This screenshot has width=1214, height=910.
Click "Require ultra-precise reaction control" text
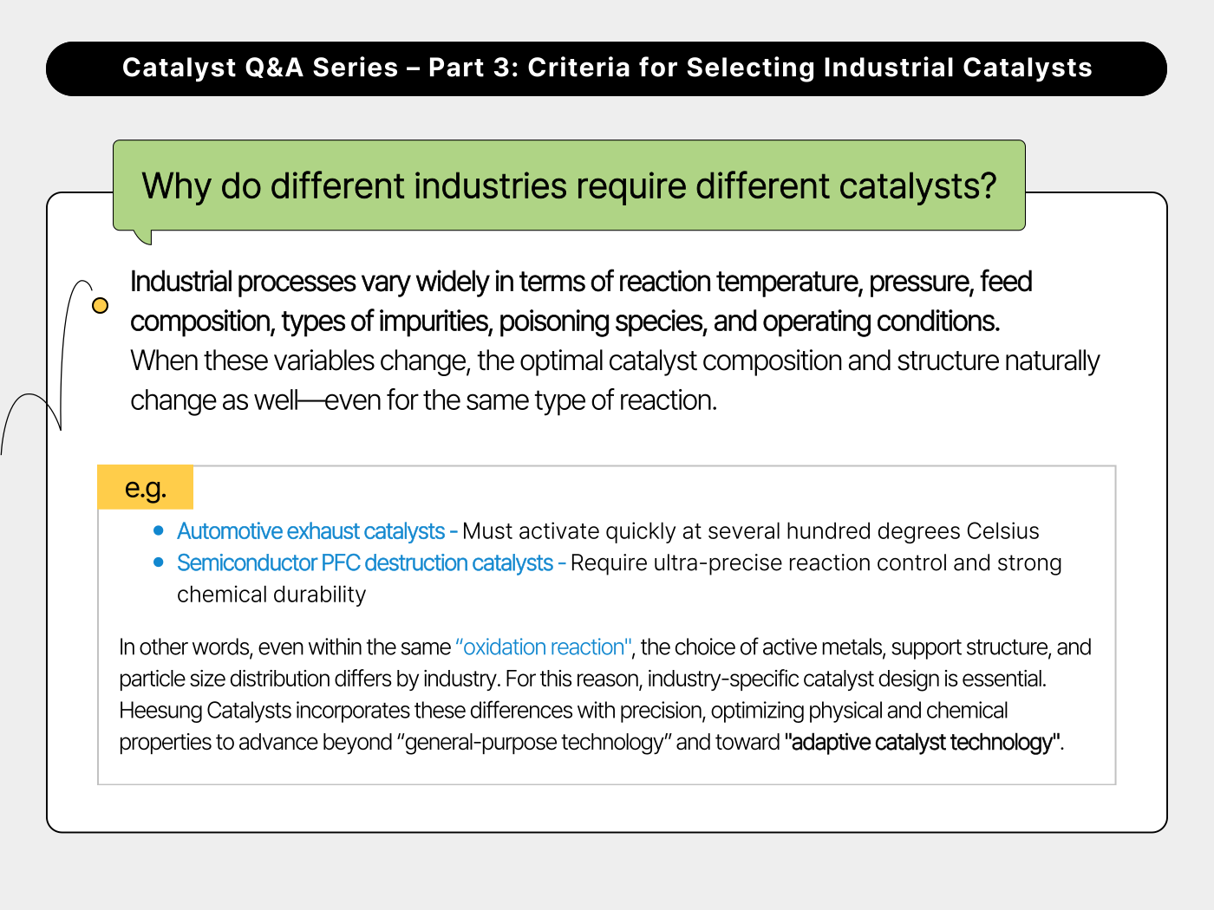click(815, 563)
